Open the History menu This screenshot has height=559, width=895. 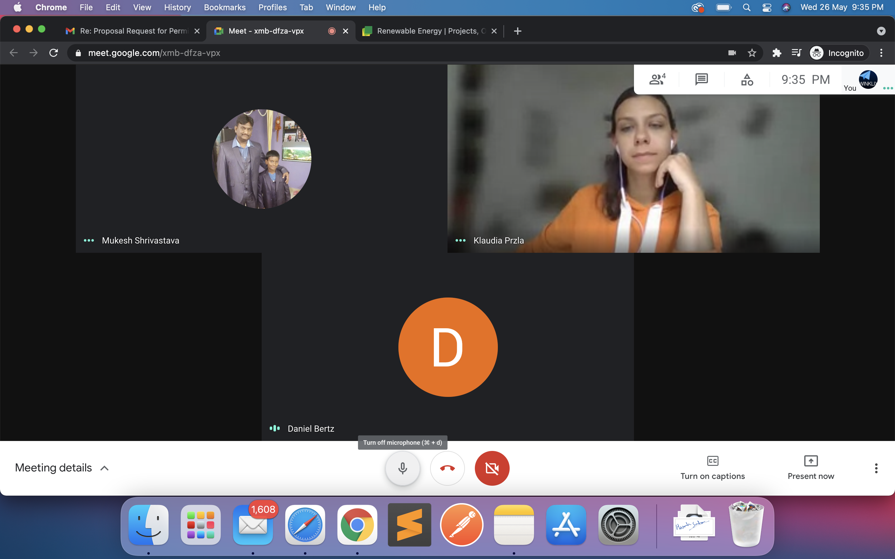pos(177,7)
